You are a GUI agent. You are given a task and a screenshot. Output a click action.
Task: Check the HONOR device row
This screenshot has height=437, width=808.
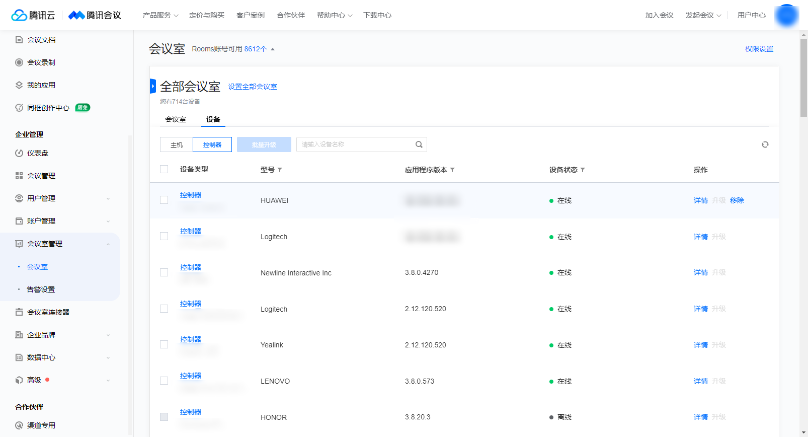coord(164,417)
